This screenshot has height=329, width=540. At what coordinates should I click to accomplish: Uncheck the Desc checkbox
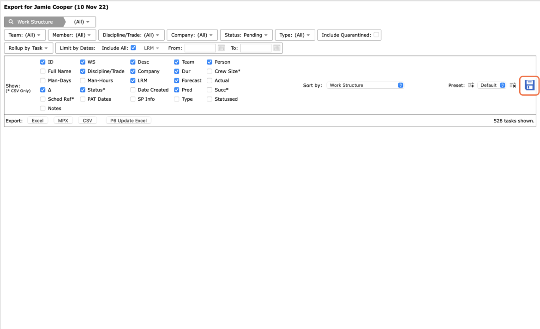pyautogui.click(x=132, y=62)
